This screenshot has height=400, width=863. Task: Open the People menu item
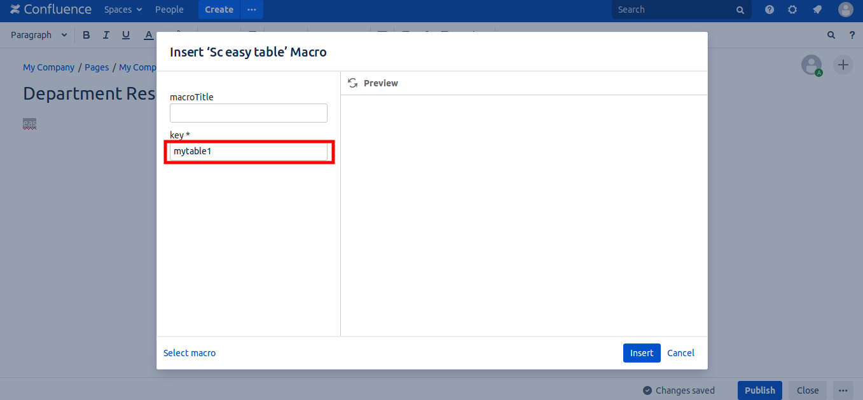point(169,10)
